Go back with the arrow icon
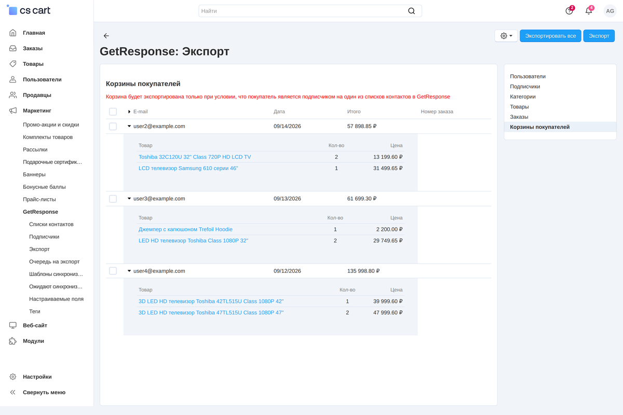This screenshot has width=623, height=415. coord(106,36)
